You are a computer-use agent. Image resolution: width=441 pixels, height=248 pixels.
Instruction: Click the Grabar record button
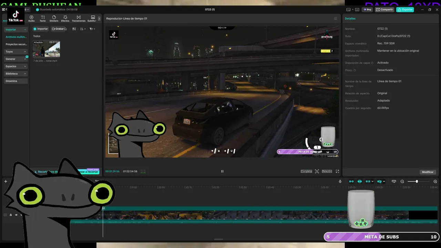point(58,29)
